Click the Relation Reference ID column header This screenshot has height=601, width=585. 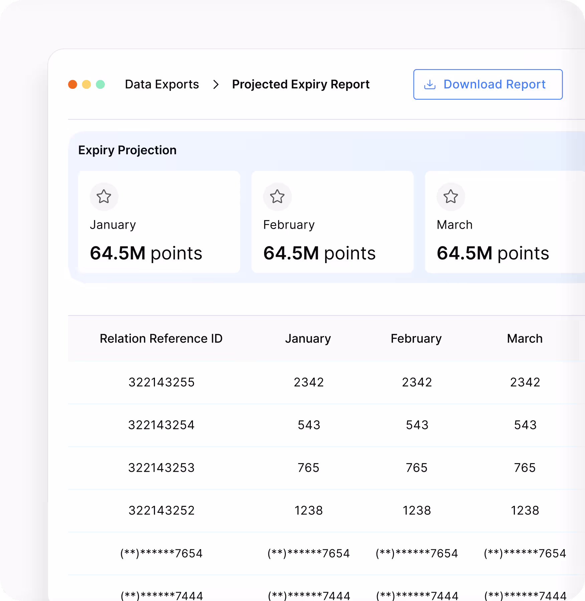click(x=161, y=339)
